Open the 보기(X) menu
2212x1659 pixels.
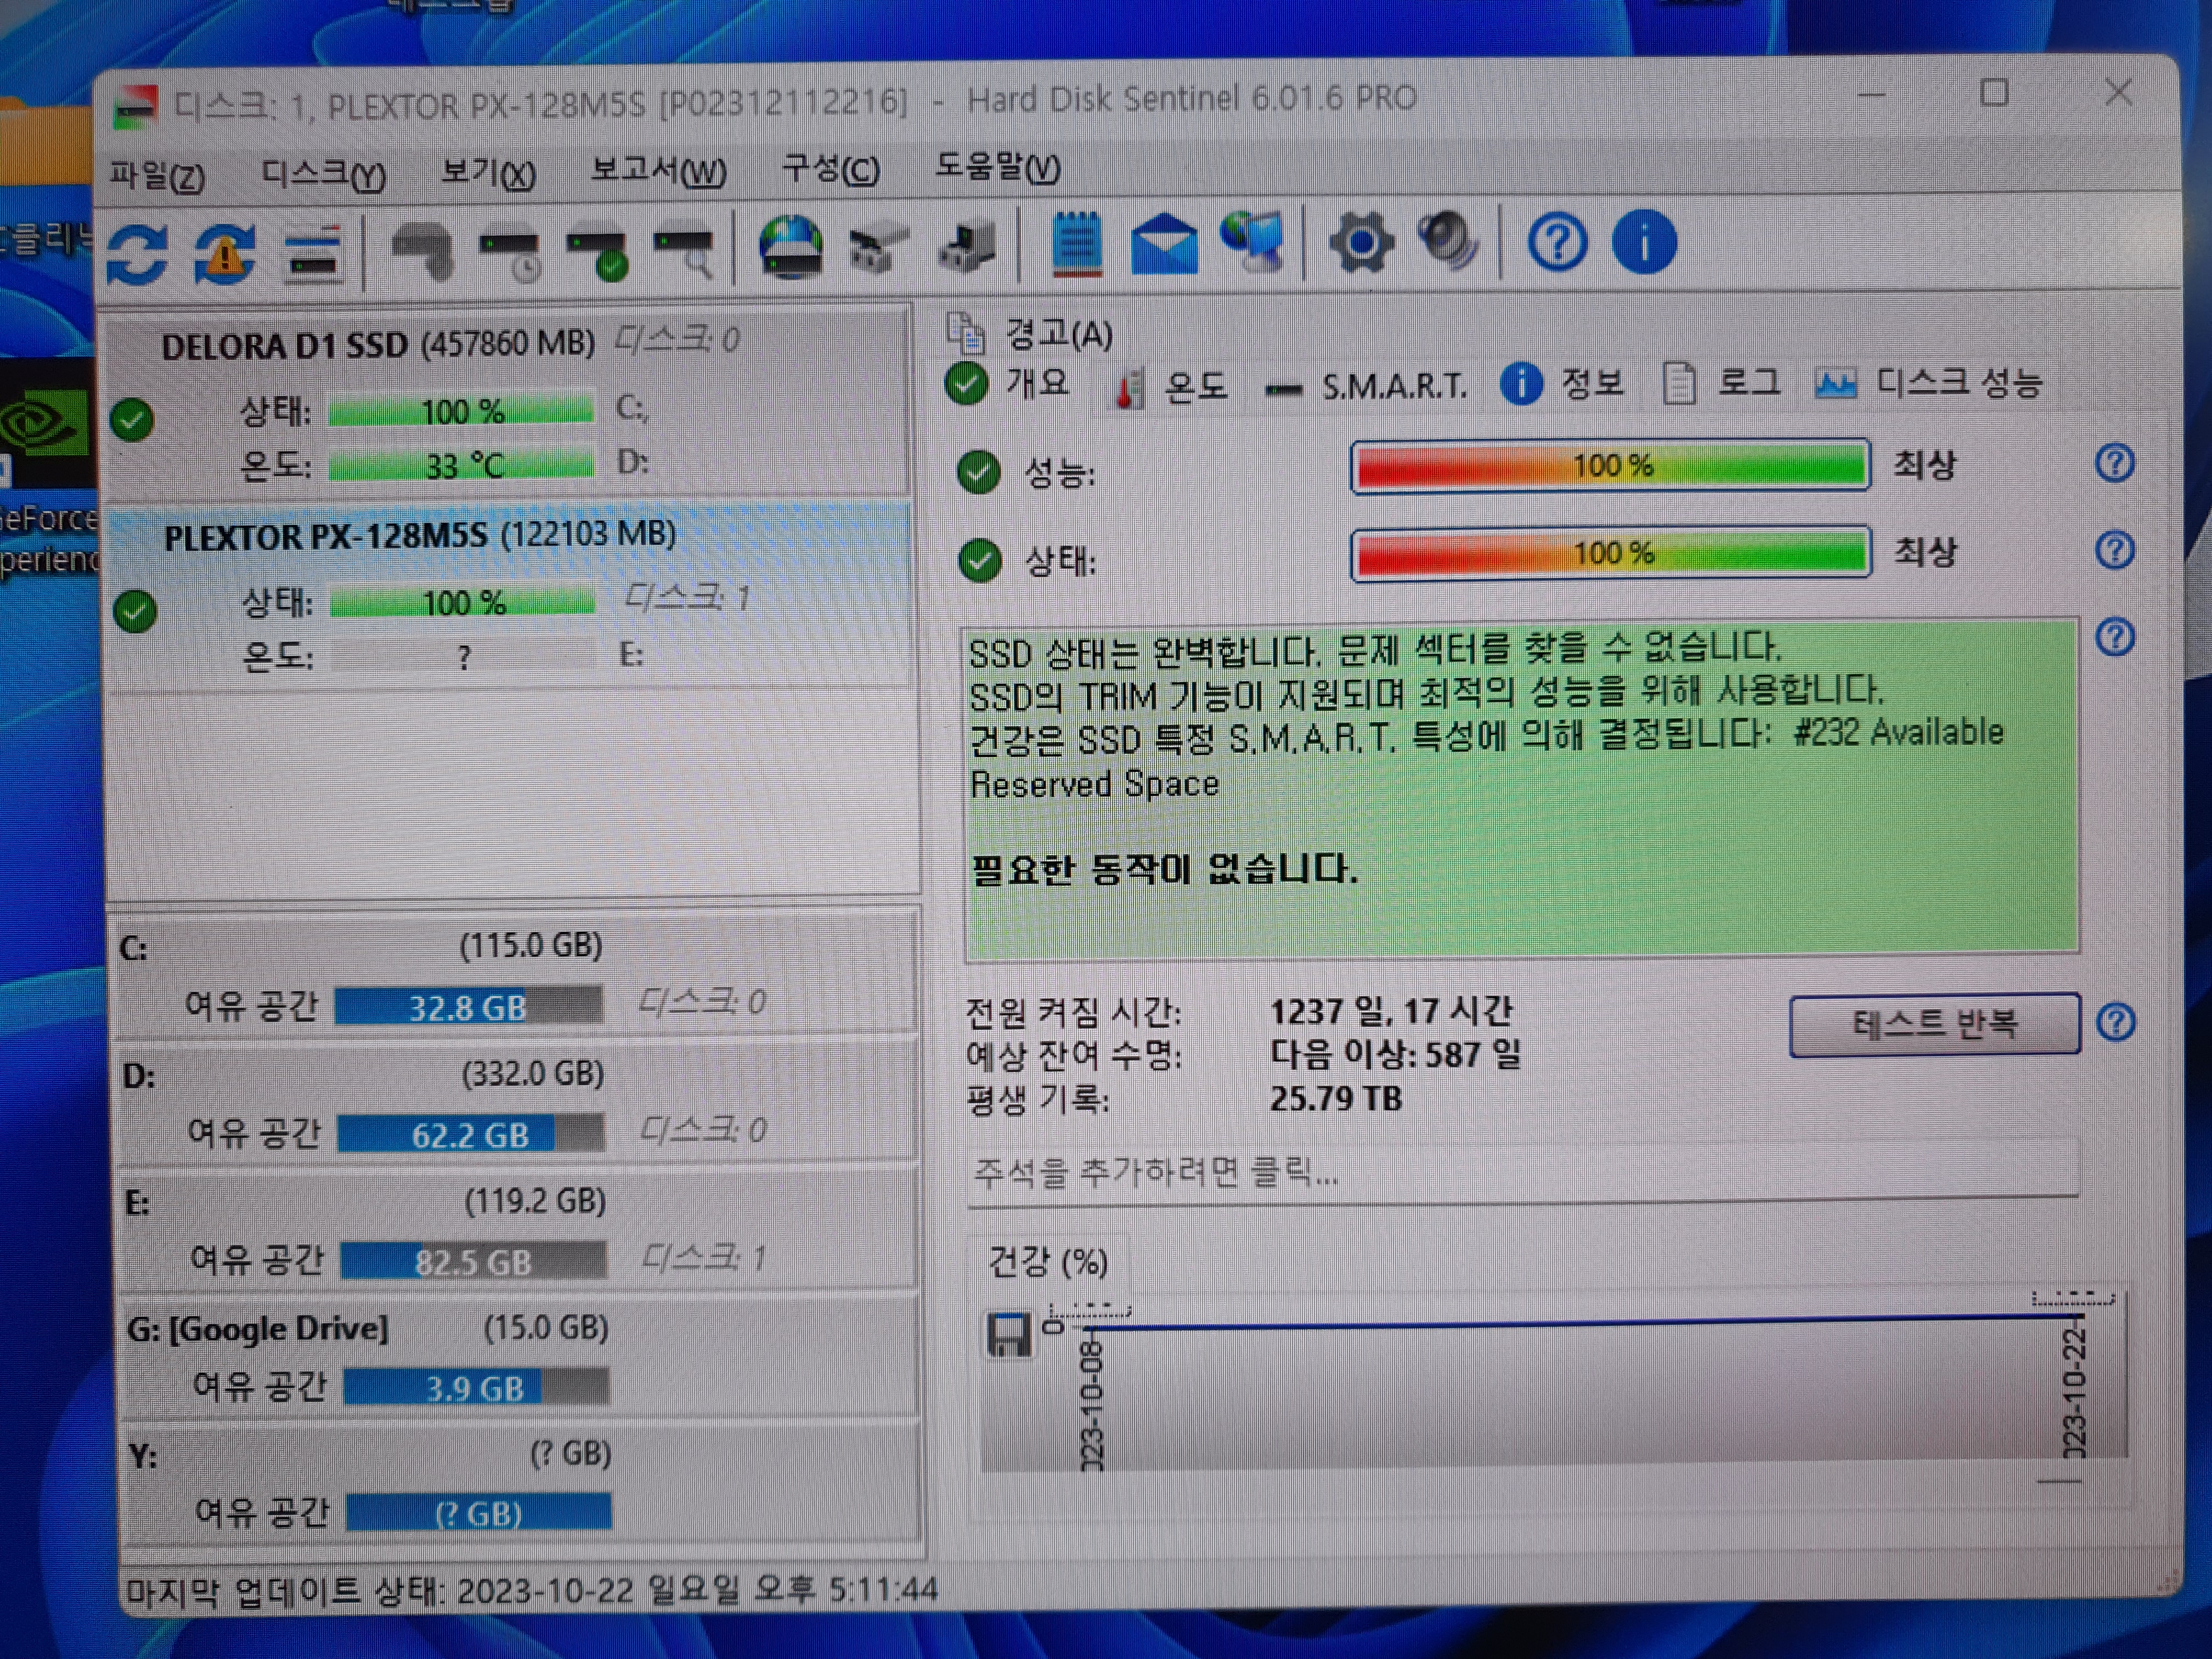488,174
